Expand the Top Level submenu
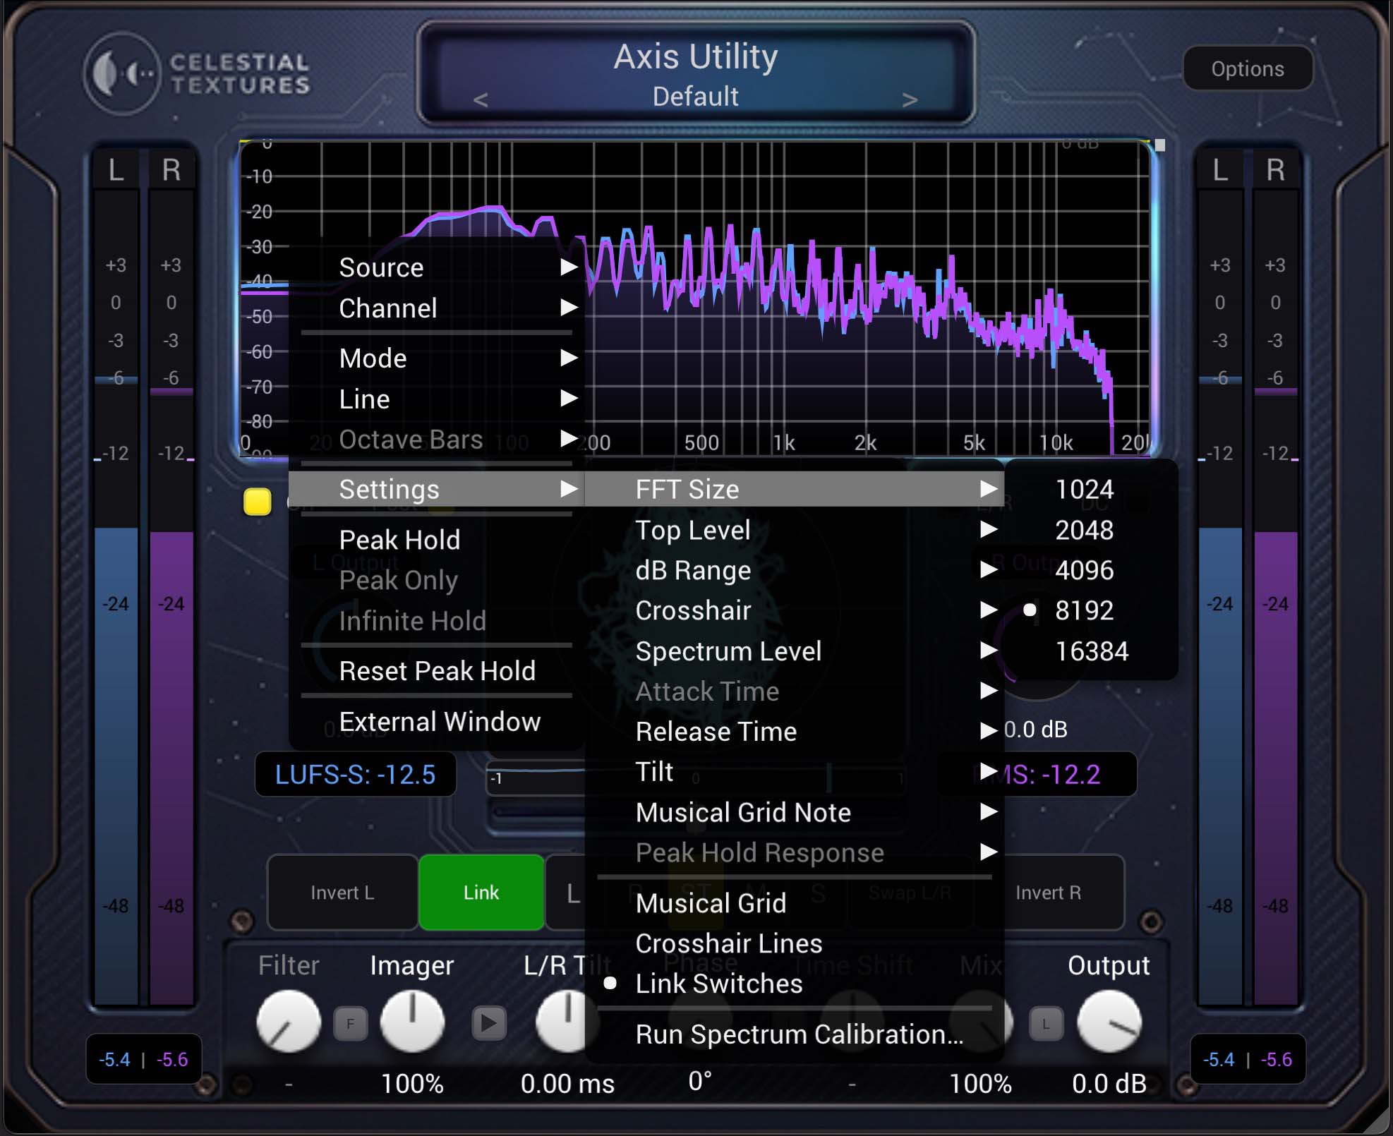The width and height of the screenshot is (1393, 1136). 795,530
